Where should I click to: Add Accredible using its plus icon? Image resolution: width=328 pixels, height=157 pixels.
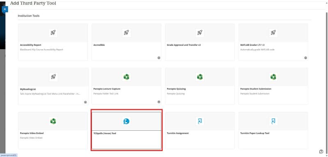coord(159,58)
